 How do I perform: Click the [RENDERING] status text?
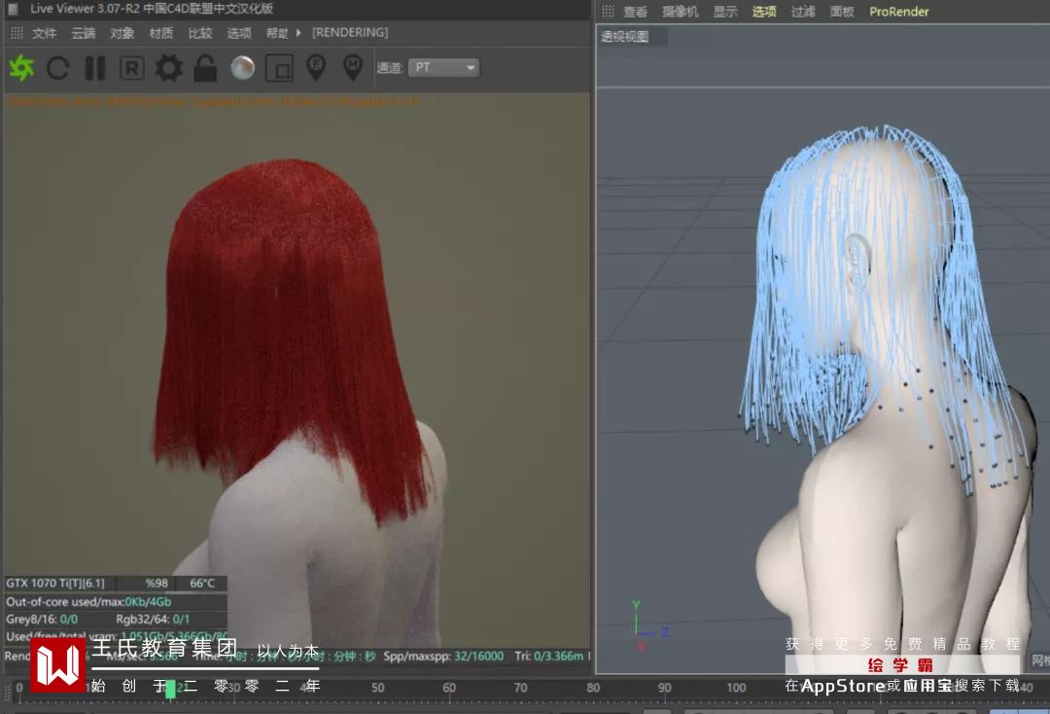click(350, 32)
